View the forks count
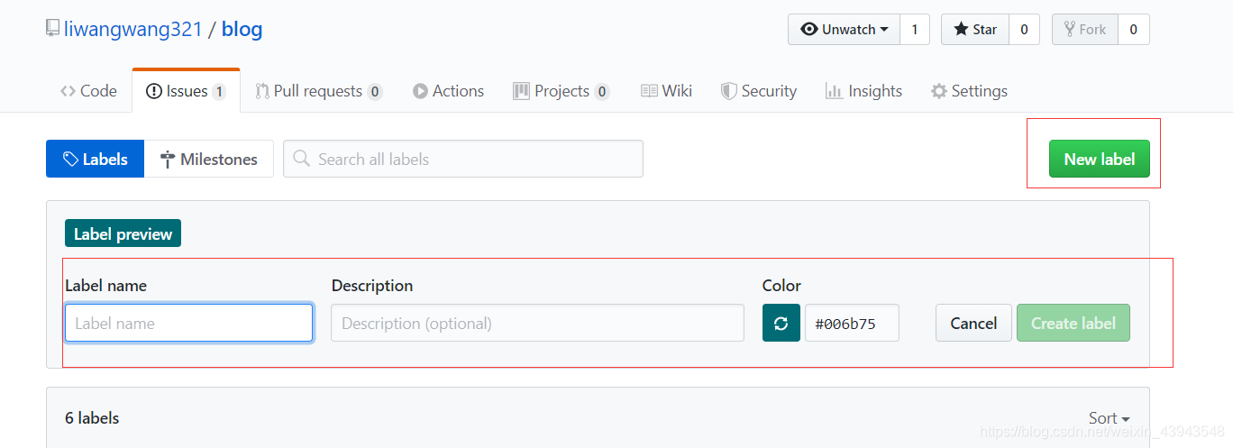This screenshot has width=1233, height=448. pos(1134,30)
